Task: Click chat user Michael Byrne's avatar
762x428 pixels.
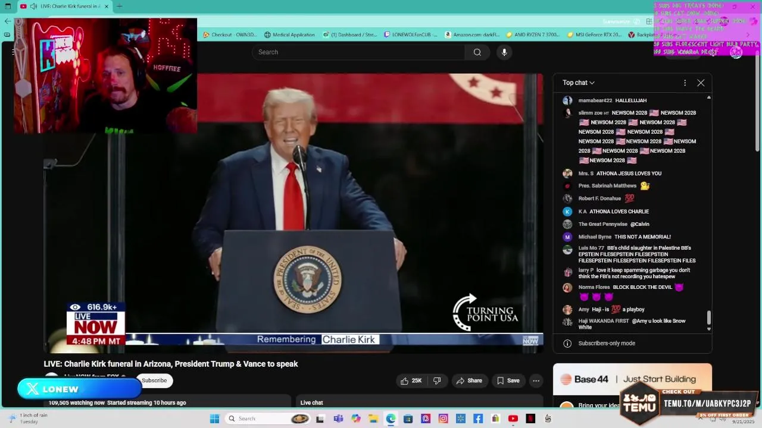Action: [567, 237]
